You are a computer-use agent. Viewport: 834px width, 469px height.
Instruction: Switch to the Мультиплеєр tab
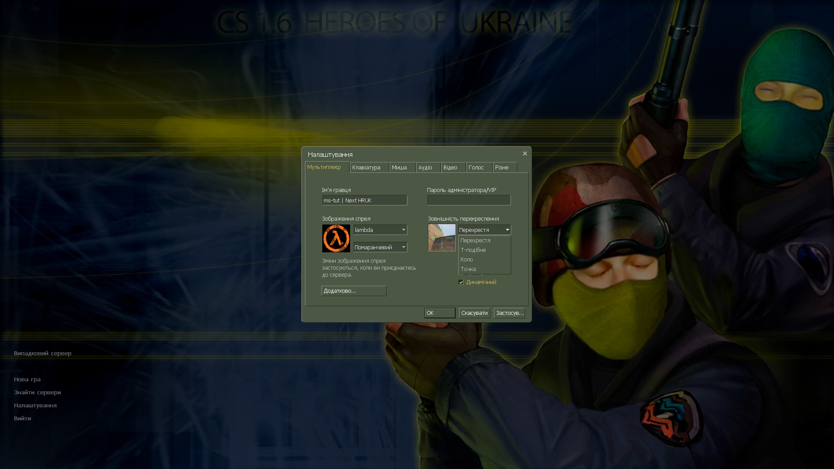point(327,167)
